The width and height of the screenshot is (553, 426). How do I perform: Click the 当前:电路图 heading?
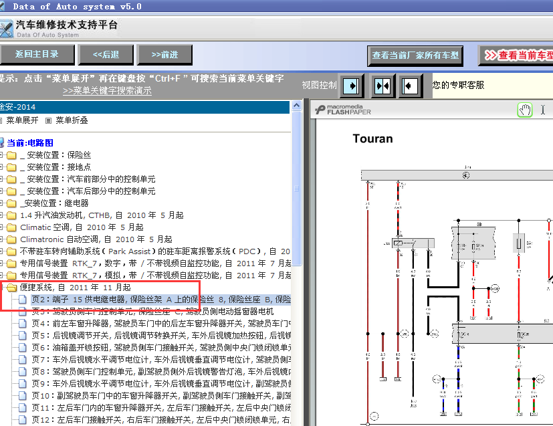tap(30, 143)
